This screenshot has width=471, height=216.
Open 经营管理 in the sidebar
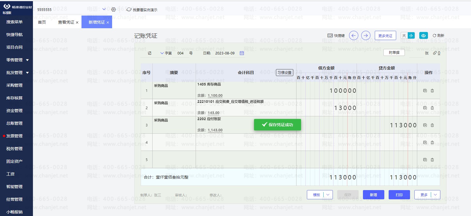click(x=14, y=199)
